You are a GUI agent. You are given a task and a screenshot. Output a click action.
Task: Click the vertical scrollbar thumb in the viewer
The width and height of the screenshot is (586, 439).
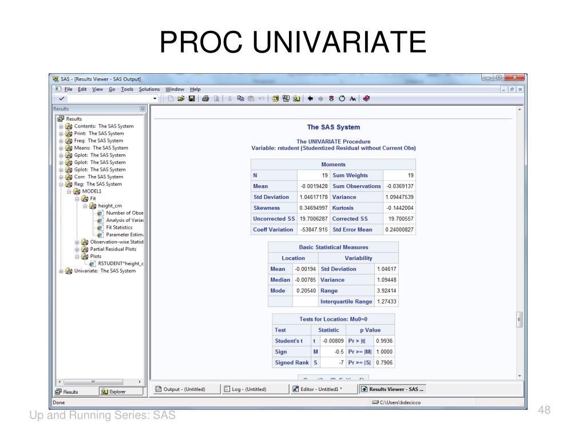(x=519, y=320)
